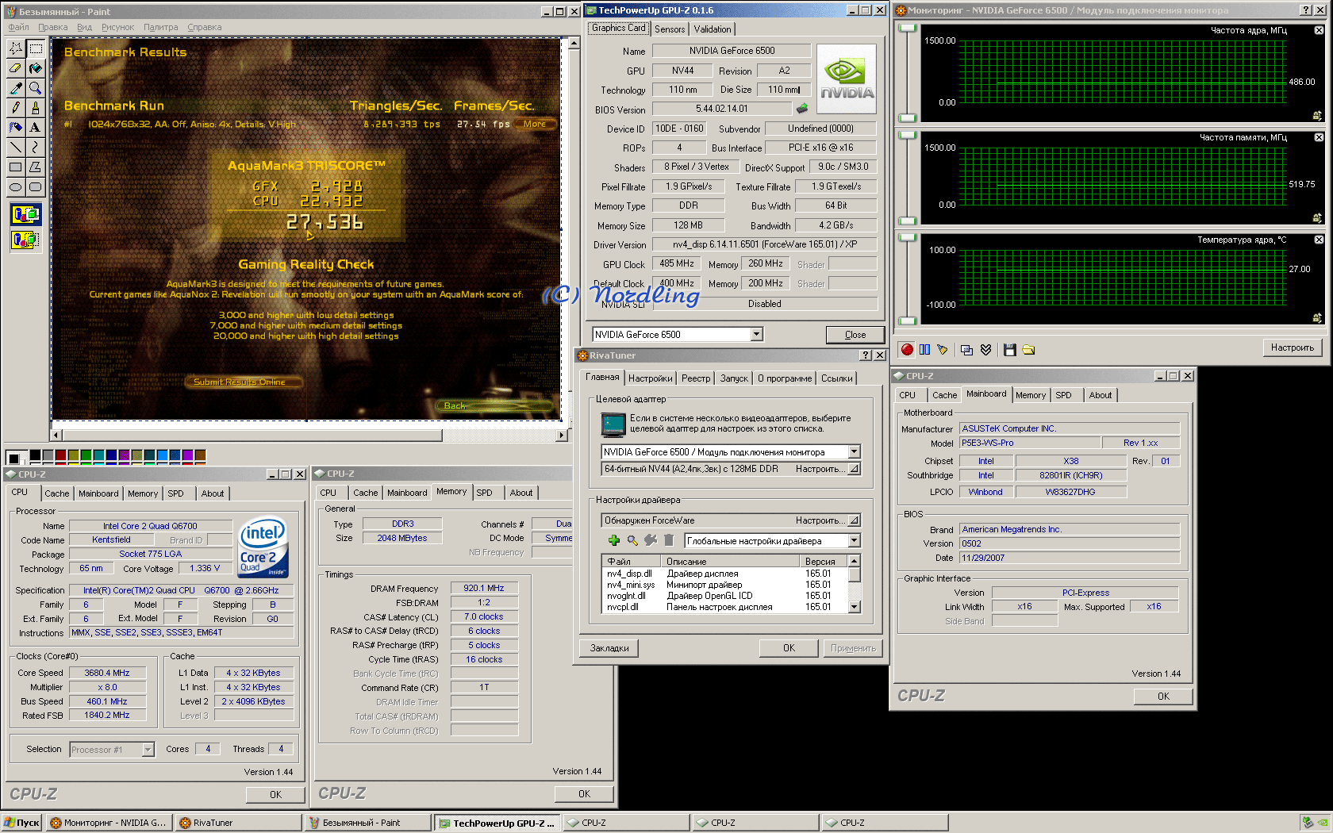Click the Закладки button in RivaTuner

pos(609,648)
